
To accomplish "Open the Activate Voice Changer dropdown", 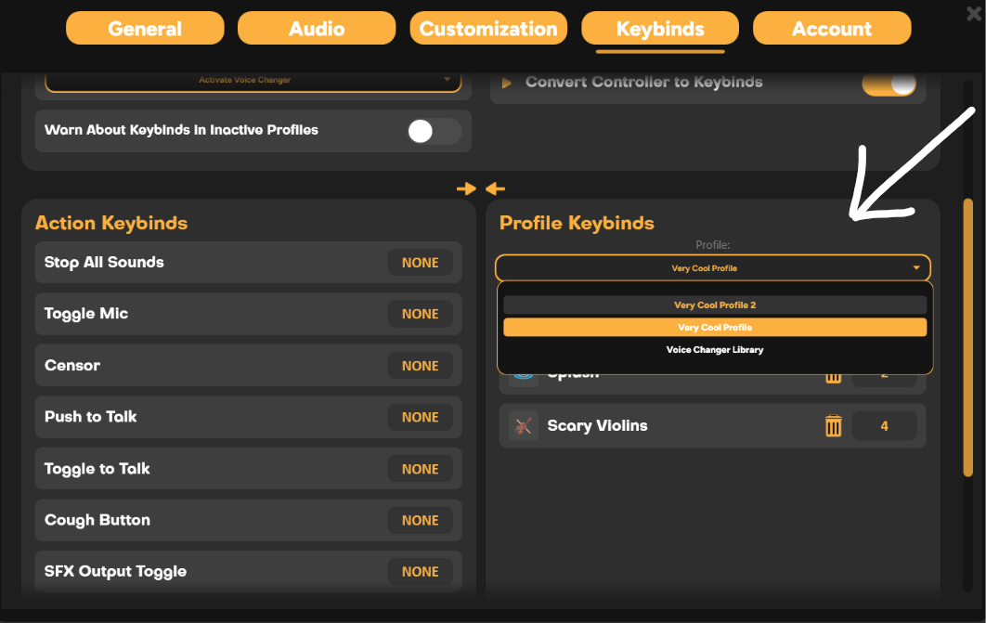I will tap(253, 82).
